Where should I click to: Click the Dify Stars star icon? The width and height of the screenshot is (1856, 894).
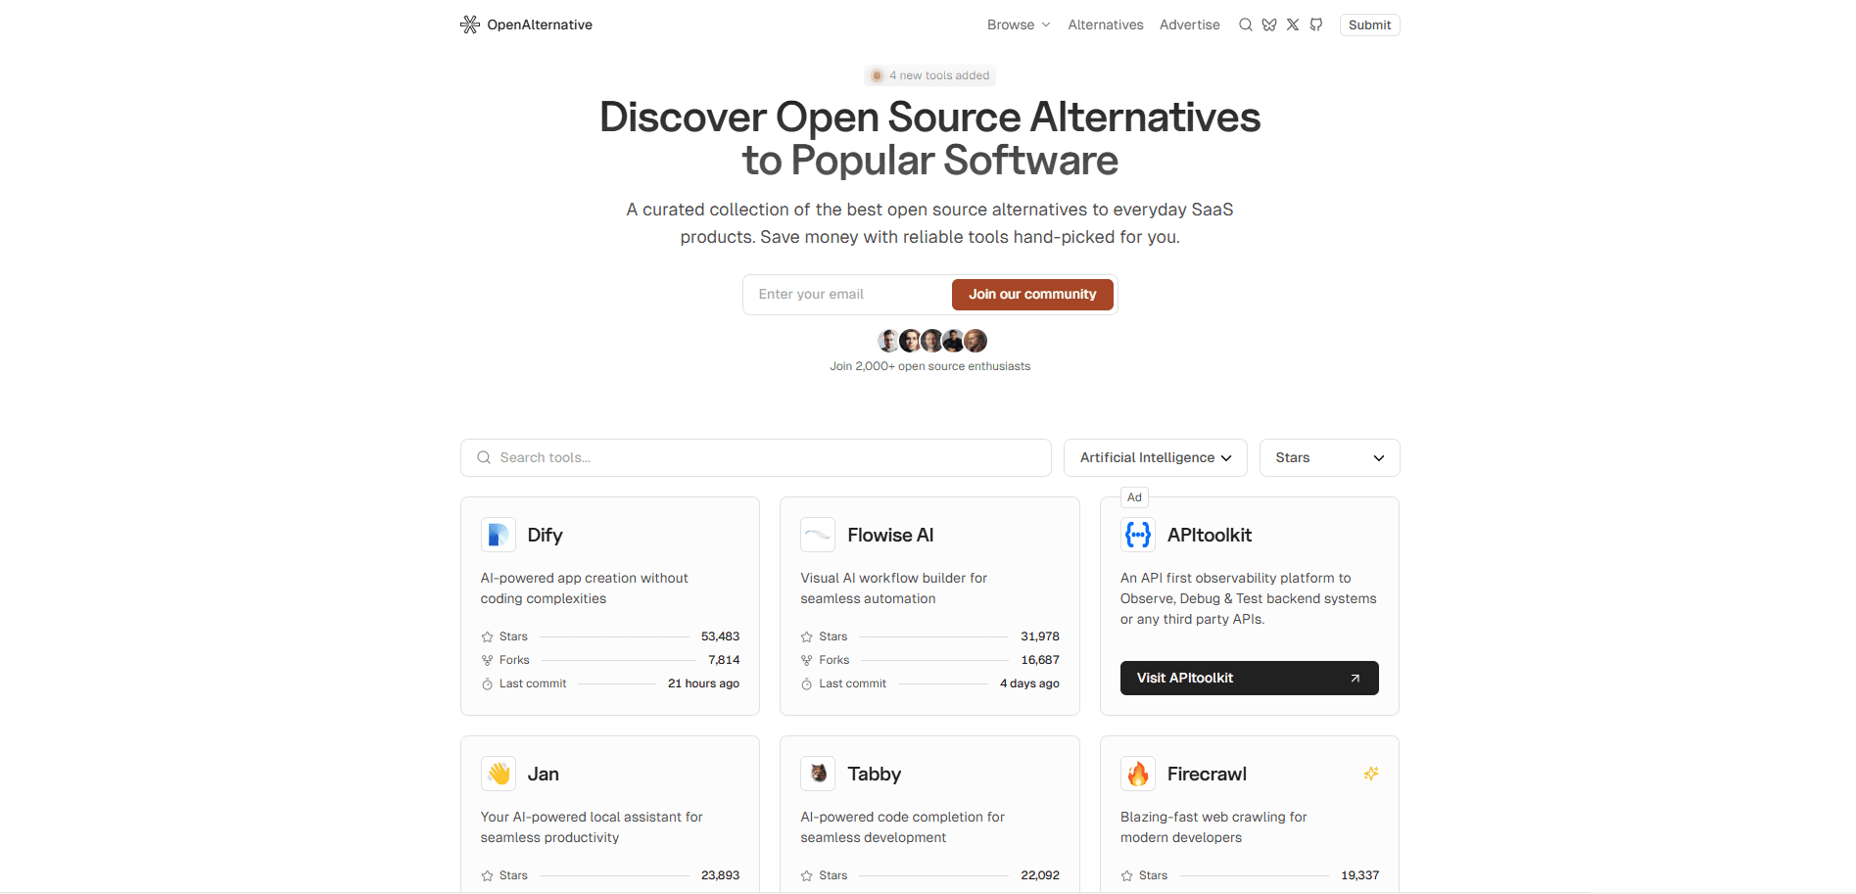click(487, 636)
